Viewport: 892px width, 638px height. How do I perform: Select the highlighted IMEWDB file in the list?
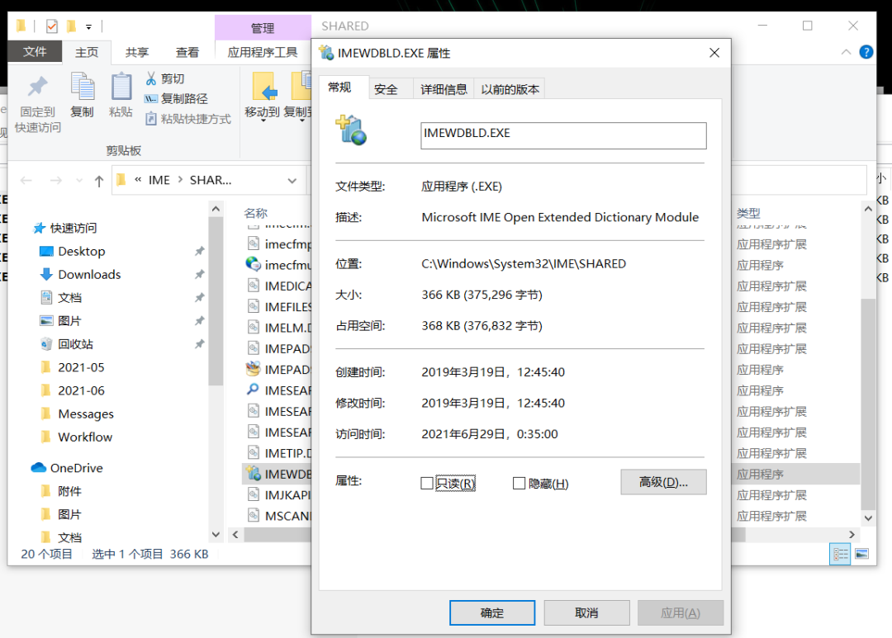coord(279,475)
